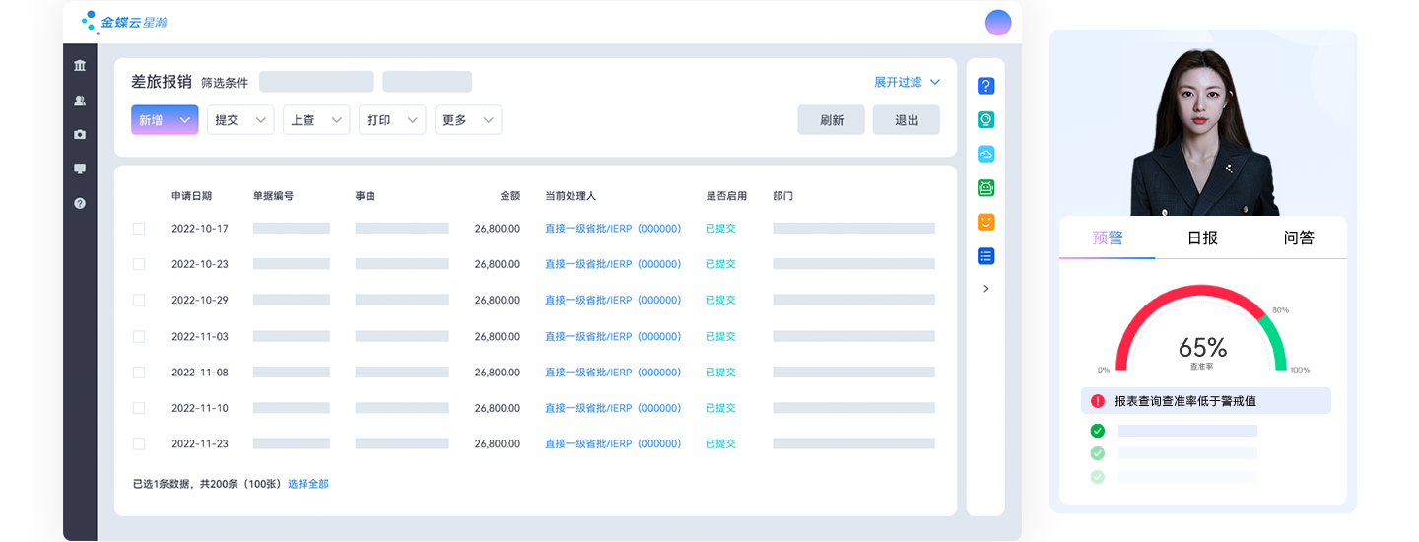The image size is (1419, 542).
Task: Tick the checkbox for 2022-11-03 row
Action: 139,336
